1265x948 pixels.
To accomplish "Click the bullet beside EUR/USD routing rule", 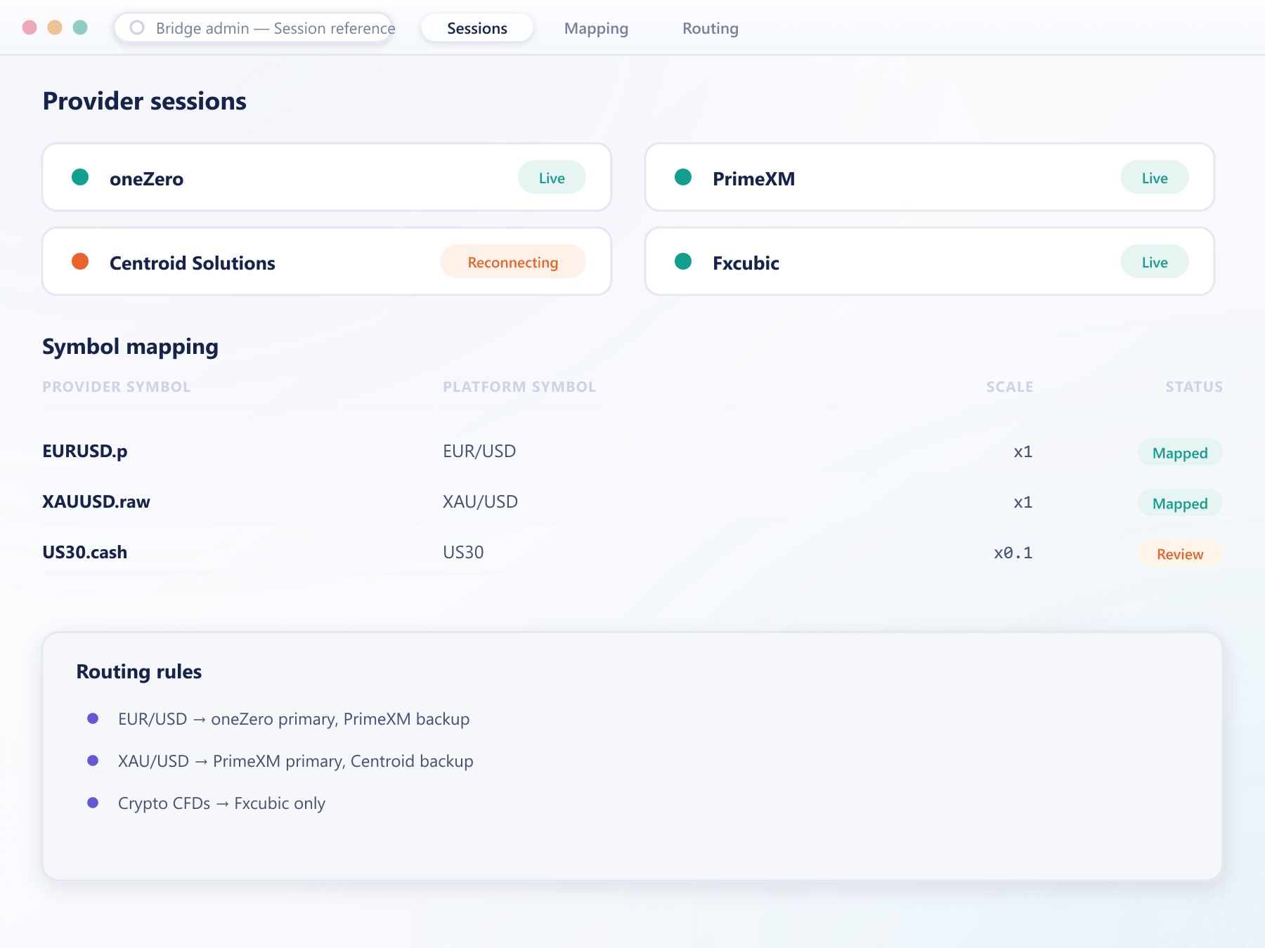I will pos(93,718).
